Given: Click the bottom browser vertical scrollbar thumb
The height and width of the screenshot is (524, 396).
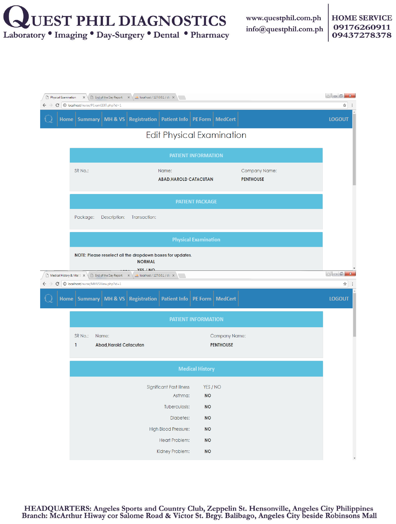Looking at the screenshot, I should point(355,314).
